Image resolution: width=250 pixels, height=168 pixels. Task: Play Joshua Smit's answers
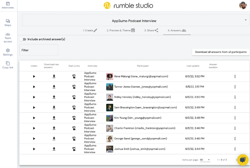tap(34, 149)
